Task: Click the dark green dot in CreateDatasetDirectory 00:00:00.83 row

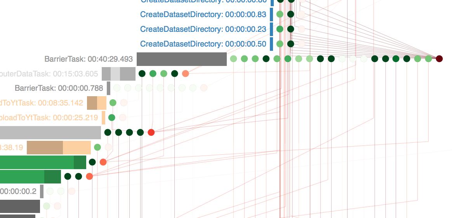Action: [x=290, y=14]
